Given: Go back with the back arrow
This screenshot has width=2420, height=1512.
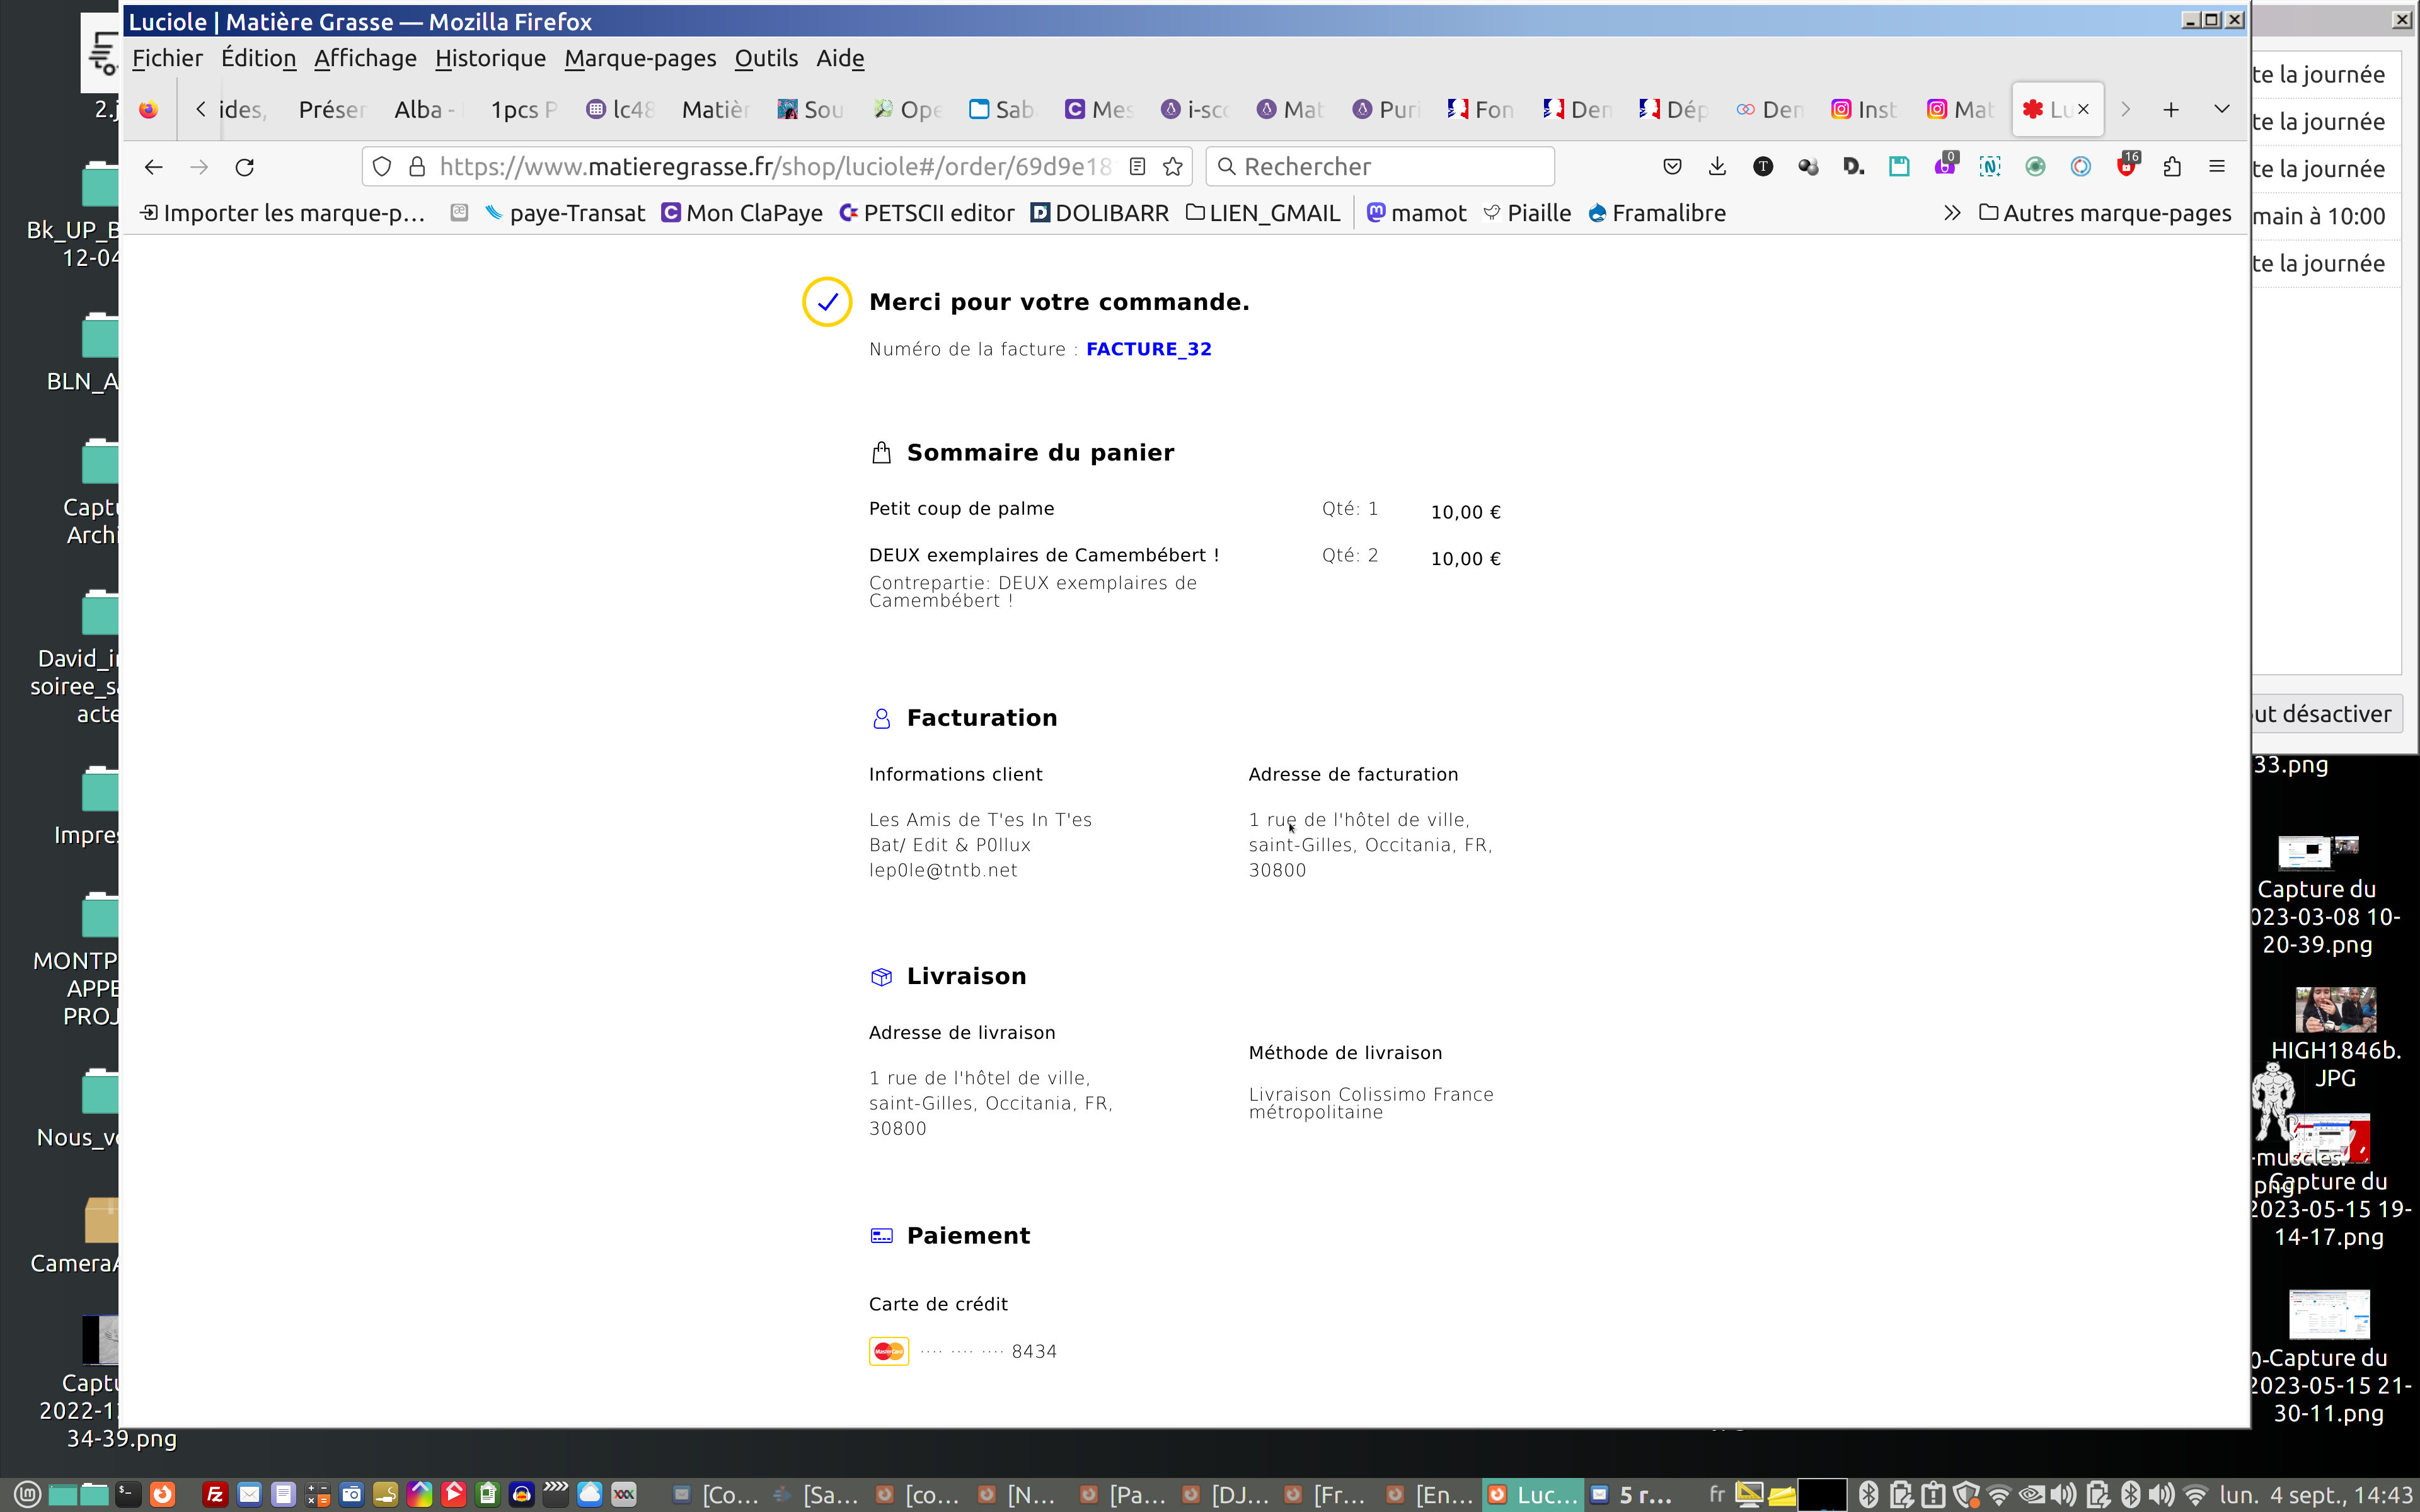Looking at the screenshot, I should [x=153, y=167].
